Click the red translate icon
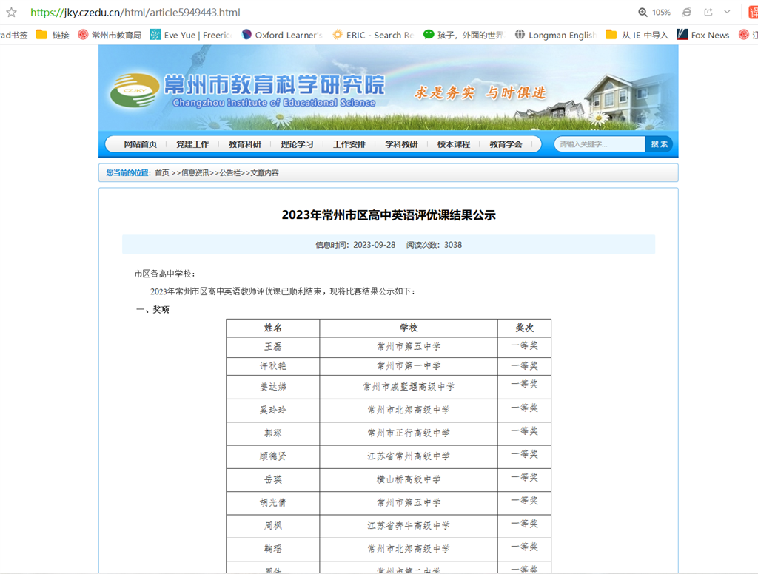 [x=753, y=12]
